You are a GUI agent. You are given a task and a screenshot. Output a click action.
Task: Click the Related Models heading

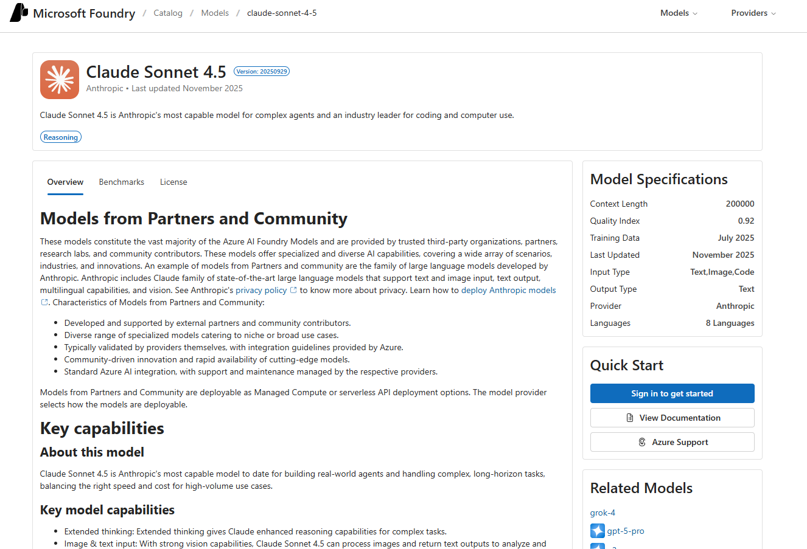pos(641,488)
